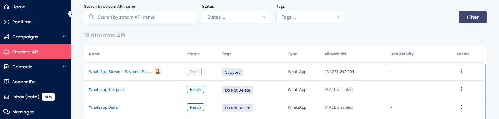
Task: Click the Filter button
Action: pos(473,17)
